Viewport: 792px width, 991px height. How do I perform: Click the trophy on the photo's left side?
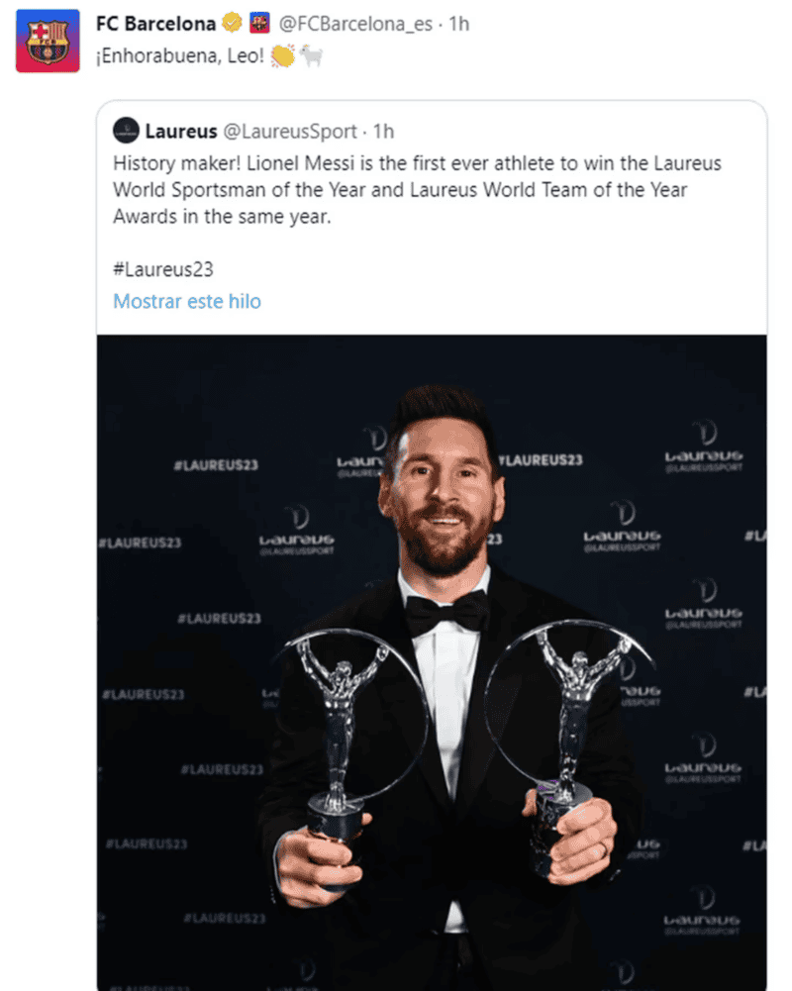(x=342, y=733)
